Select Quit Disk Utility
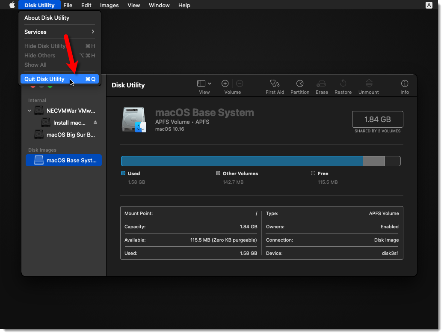This screenshot has height=335, width=444. (59, 79)
